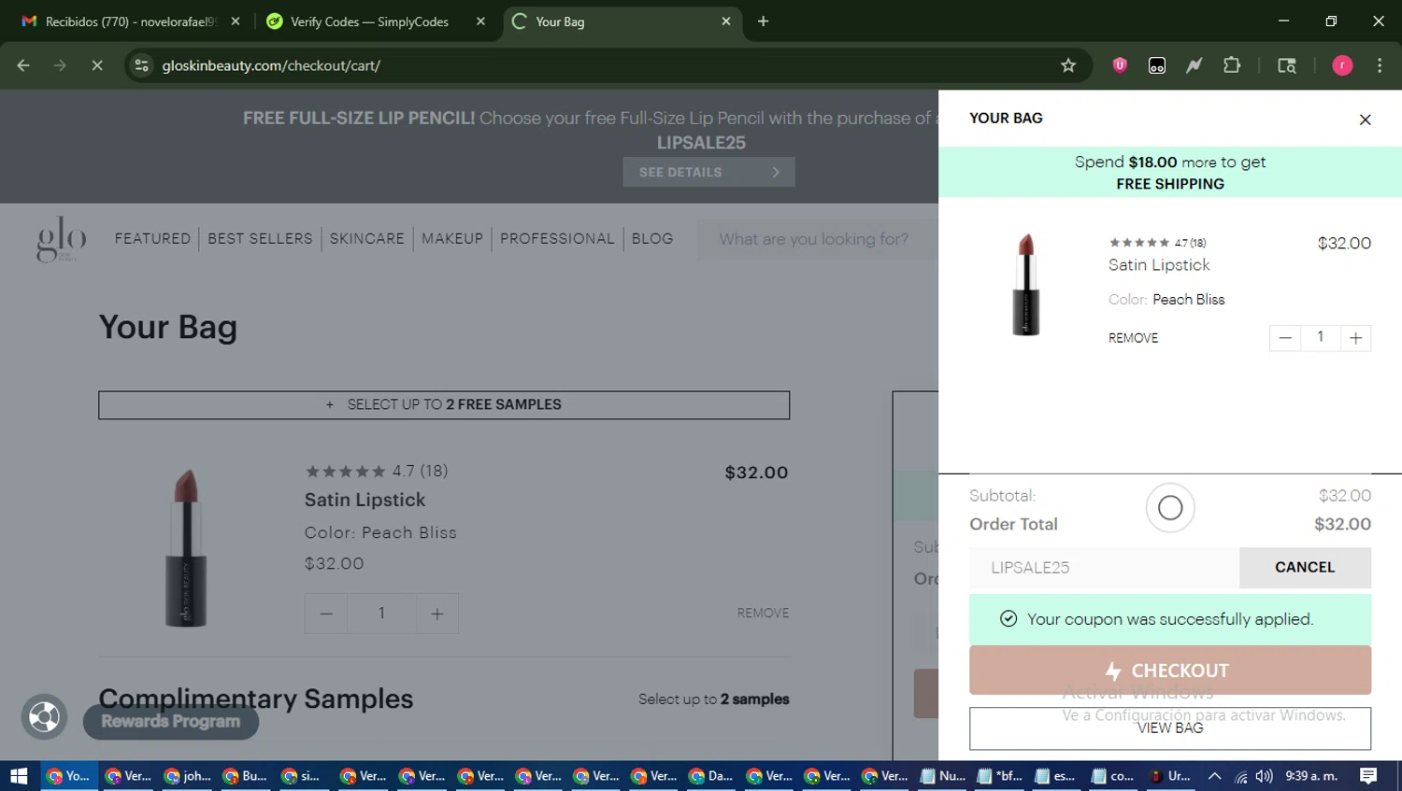Click the glo skin beauty logo

coord(62,239)
